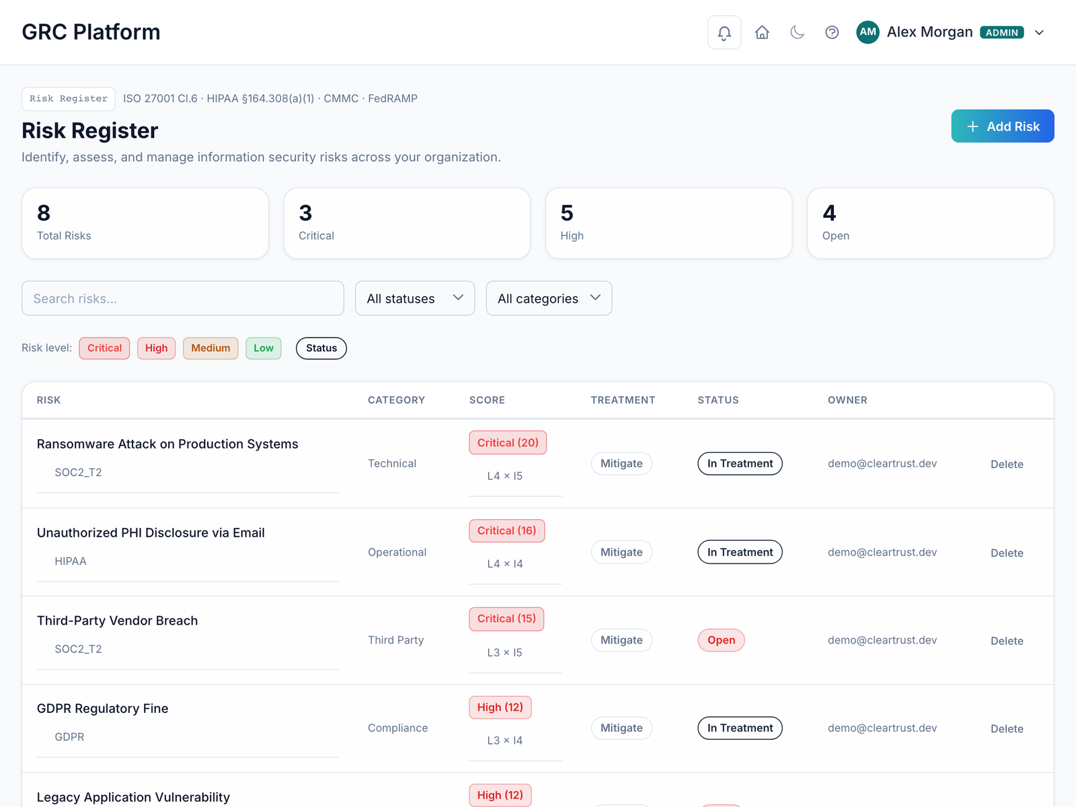Click the L4 × I5 score formula

coord(505,476)
